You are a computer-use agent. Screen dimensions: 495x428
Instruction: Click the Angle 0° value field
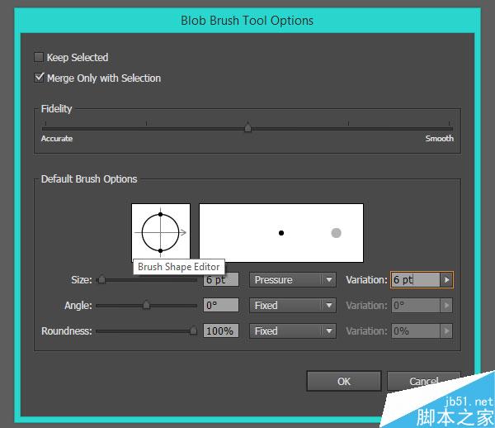(x=221, y=306)
